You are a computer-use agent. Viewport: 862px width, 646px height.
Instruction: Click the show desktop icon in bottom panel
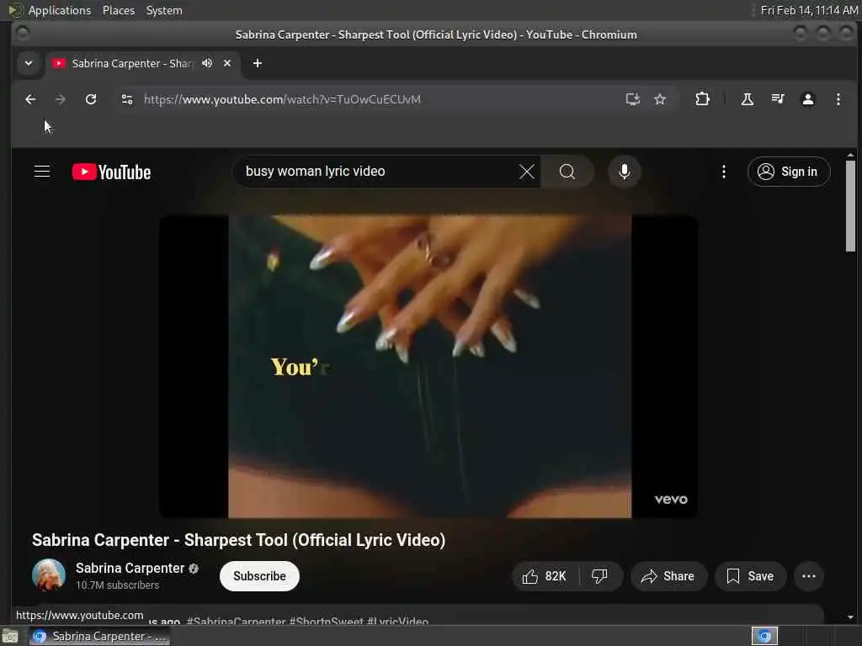coord(10,637)
